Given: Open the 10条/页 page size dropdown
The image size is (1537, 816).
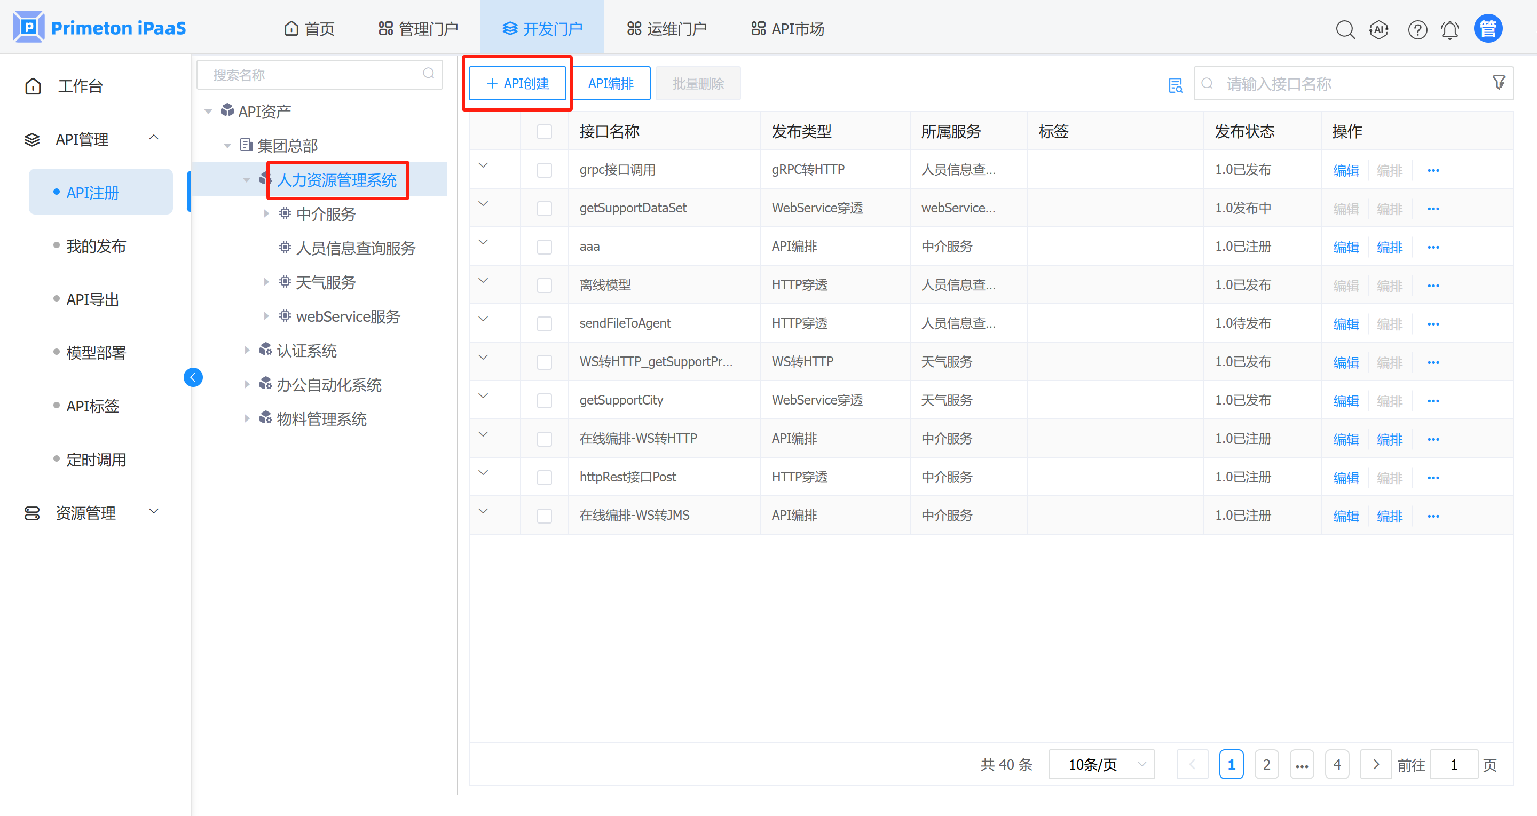Looking at the screenshot, I should tap(1101, 764).
